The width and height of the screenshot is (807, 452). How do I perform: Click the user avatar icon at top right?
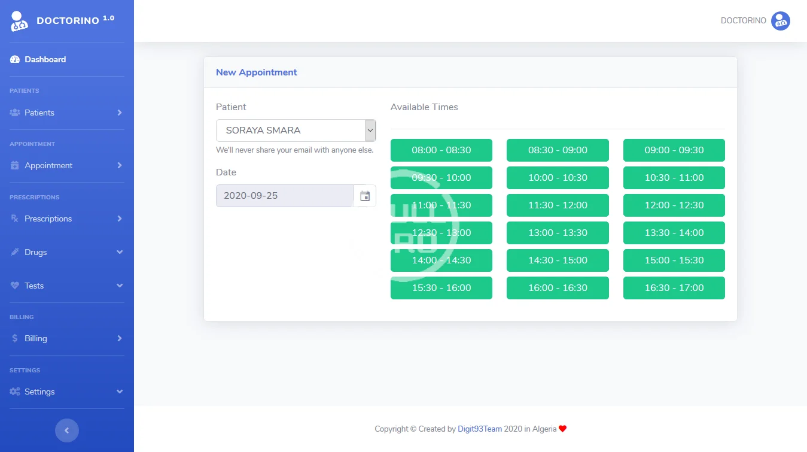(780, 21)
